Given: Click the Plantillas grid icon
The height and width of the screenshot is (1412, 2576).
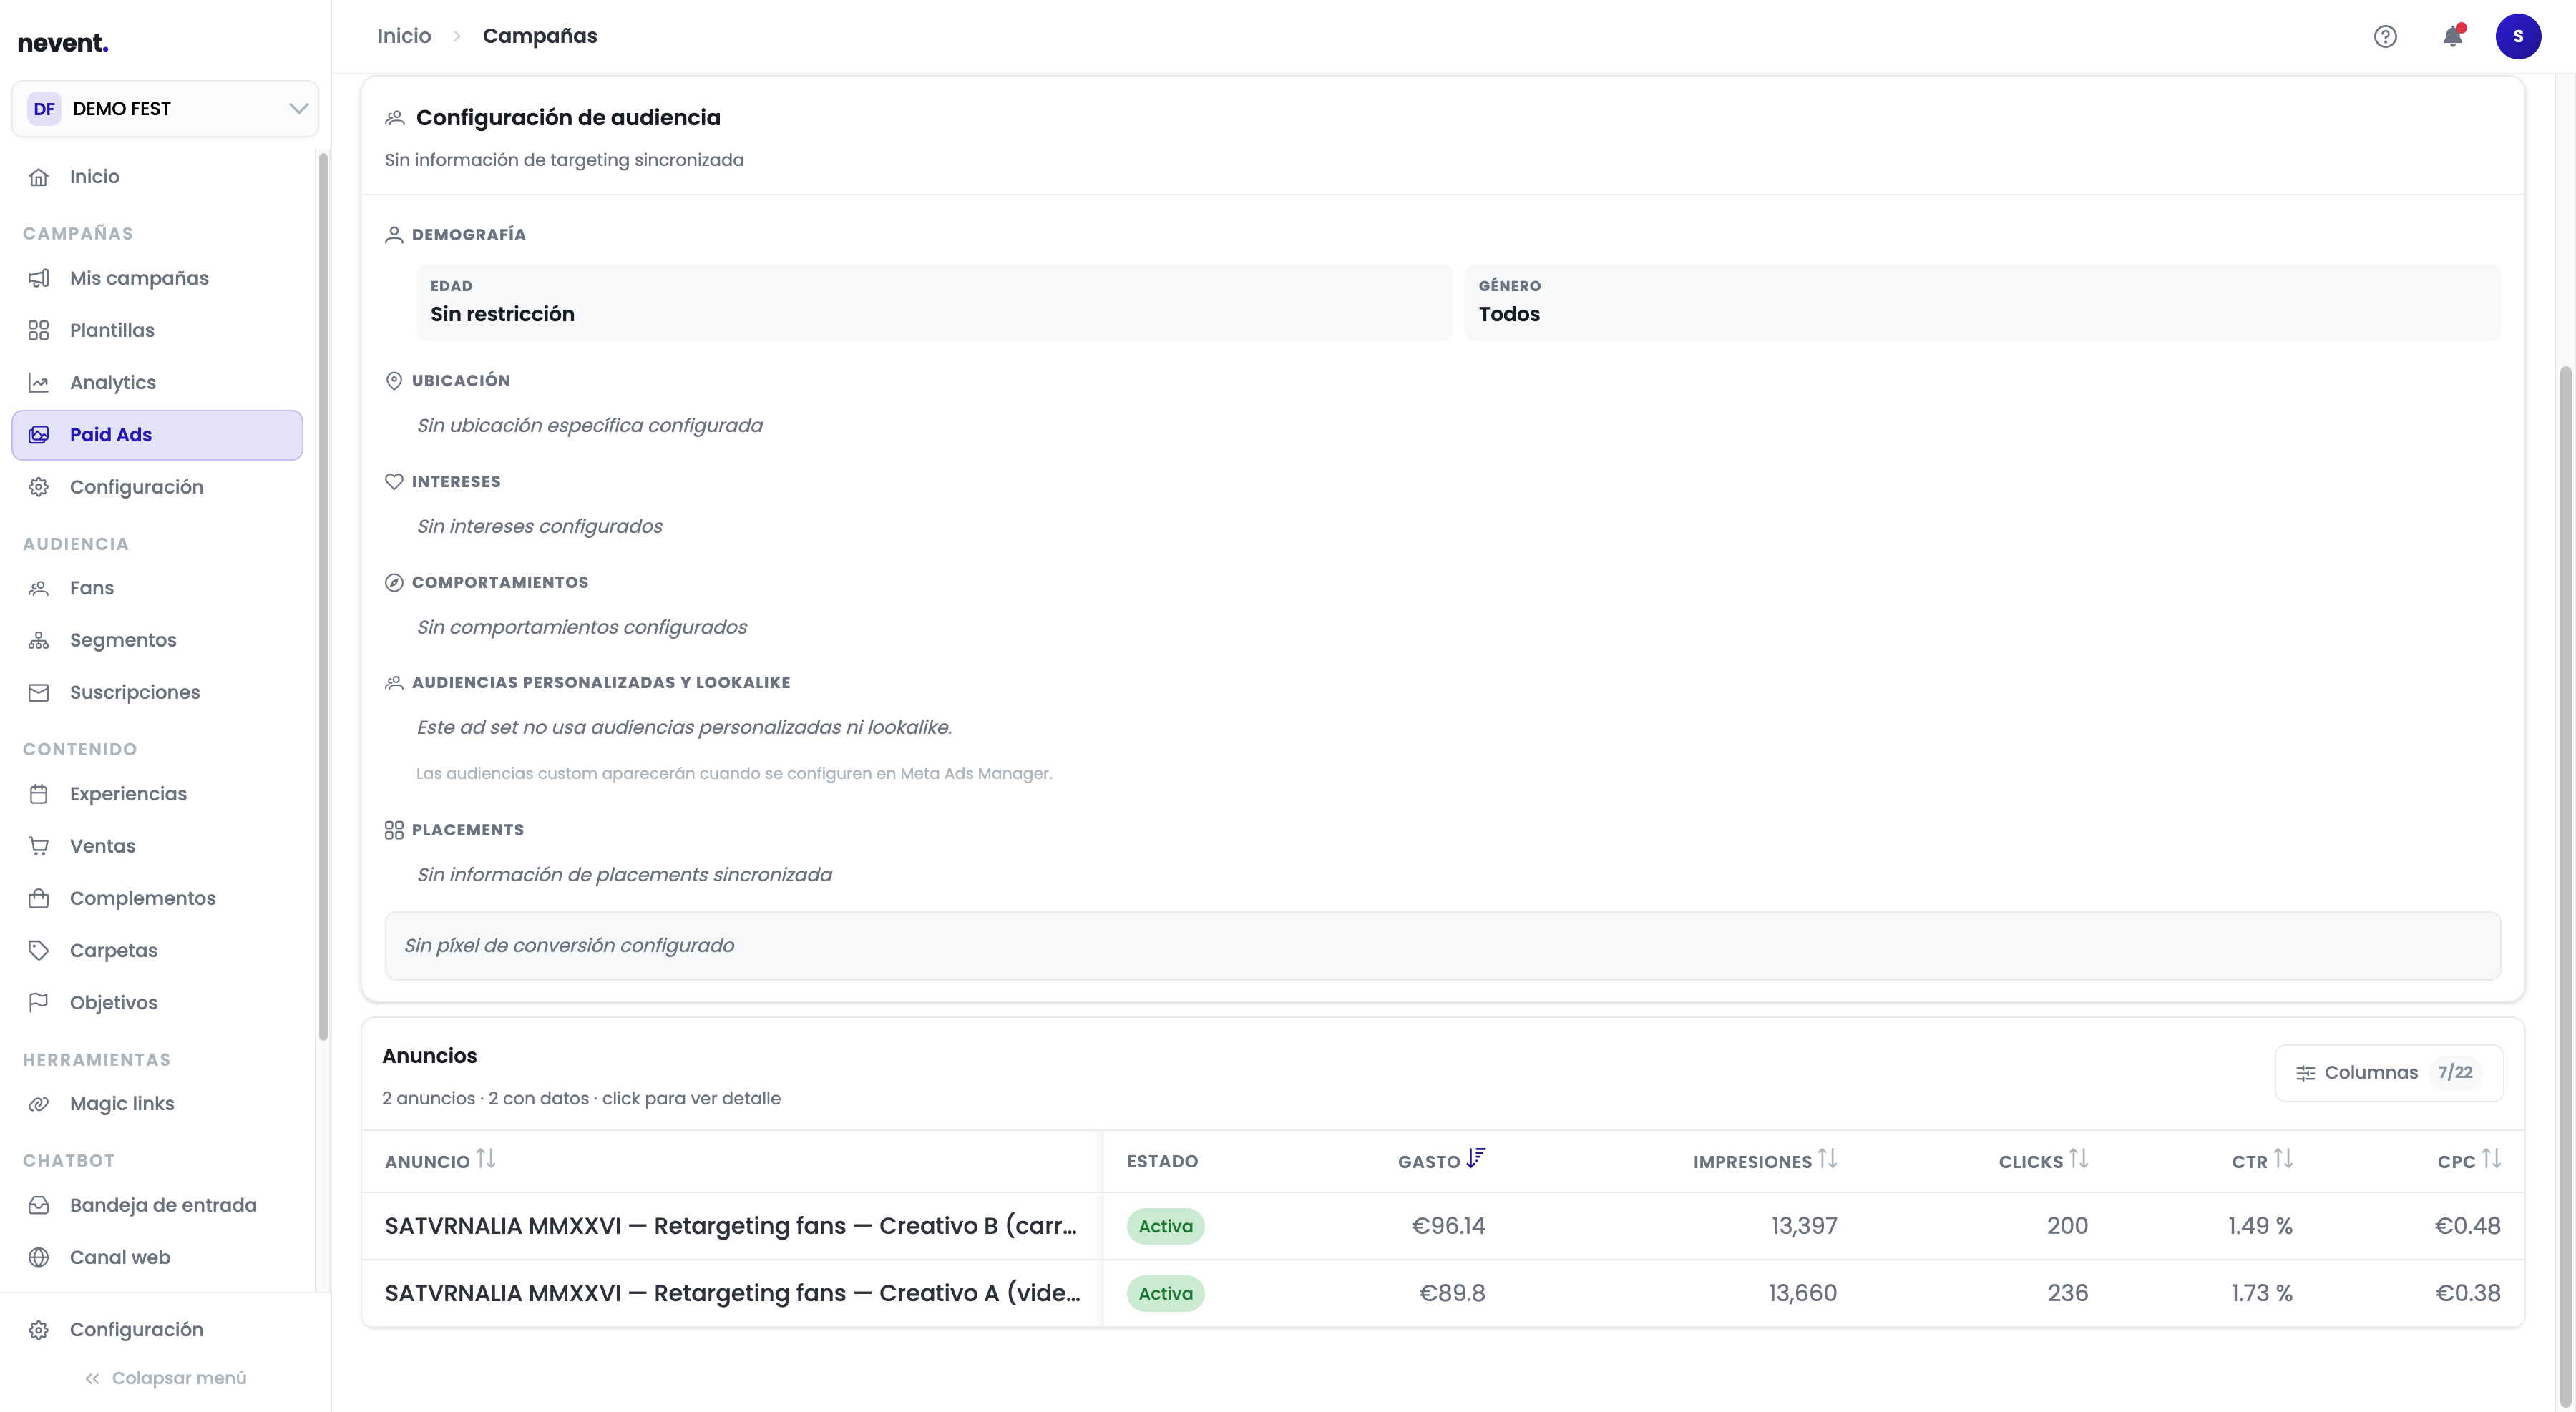Looking at the screenshot, I should pos(39,330).
